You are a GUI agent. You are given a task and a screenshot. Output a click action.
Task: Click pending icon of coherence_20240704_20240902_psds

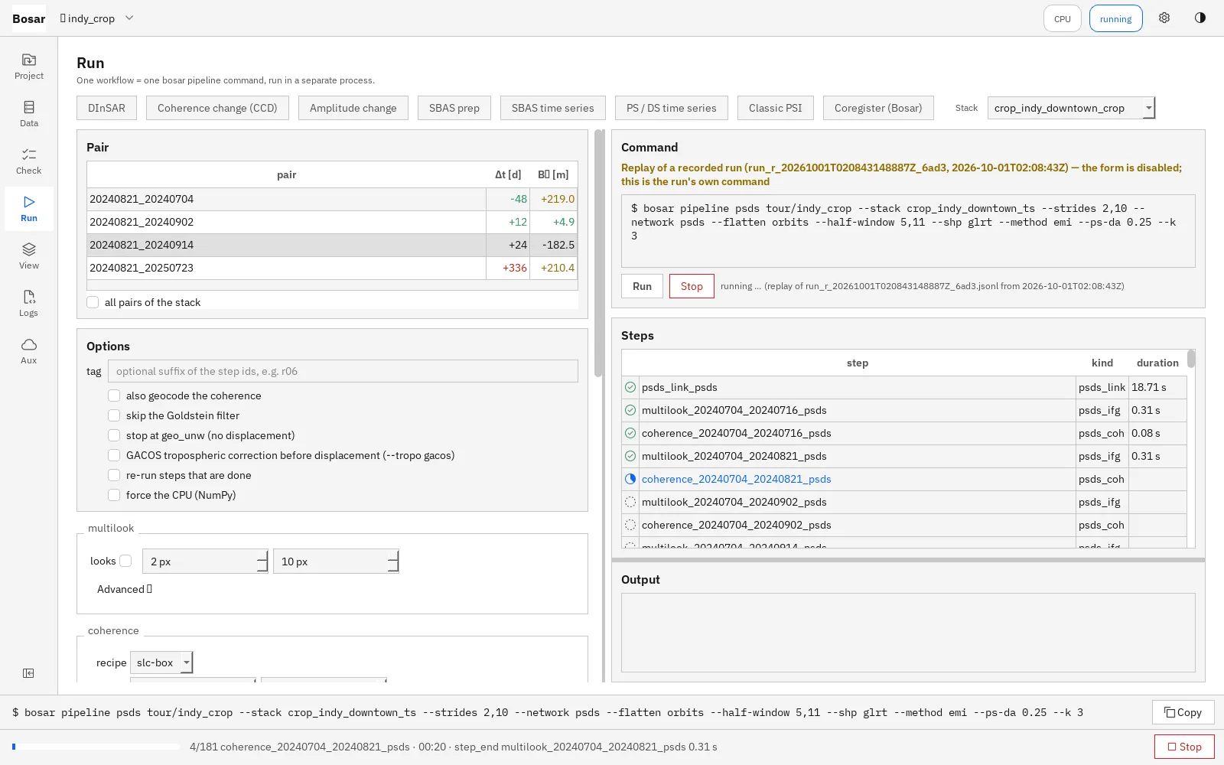[x=630, y=525]
